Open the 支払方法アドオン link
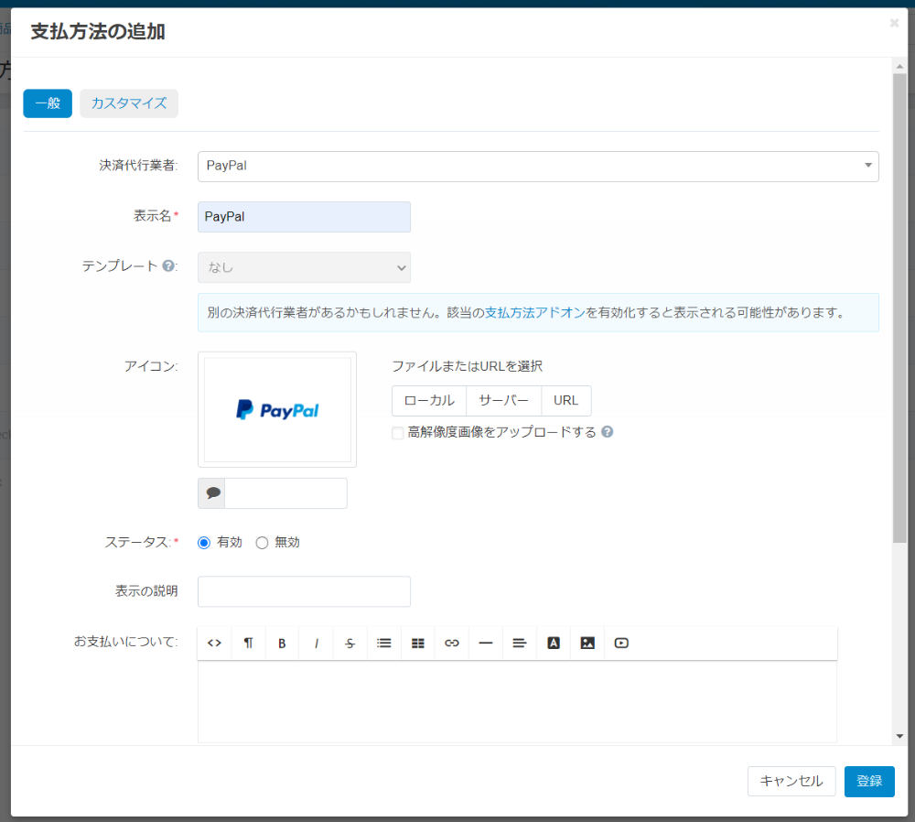Image resolution: width=915 pixels, height=822 pixels. pos(535,312)
